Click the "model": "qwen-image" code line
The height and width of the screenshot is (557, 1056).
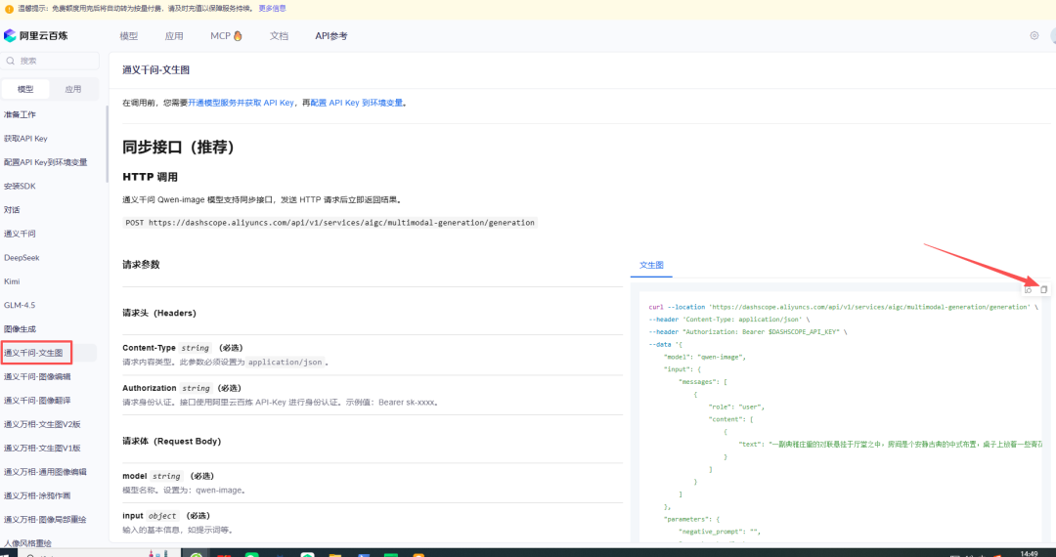coord(704,357)
